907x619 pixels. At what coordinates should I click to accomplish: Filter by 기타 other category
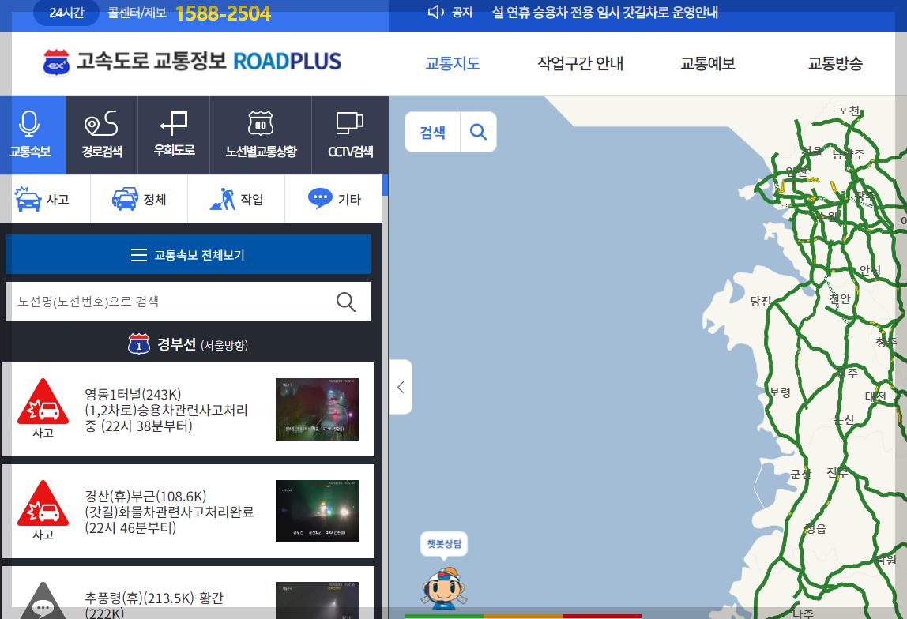[333, 199]
